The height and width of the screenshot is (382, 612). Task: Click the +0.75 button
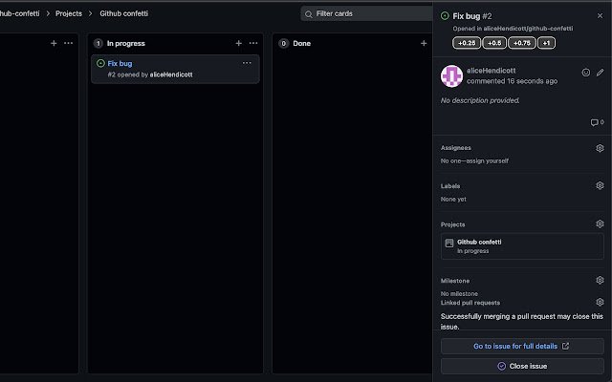coord(522,43)
